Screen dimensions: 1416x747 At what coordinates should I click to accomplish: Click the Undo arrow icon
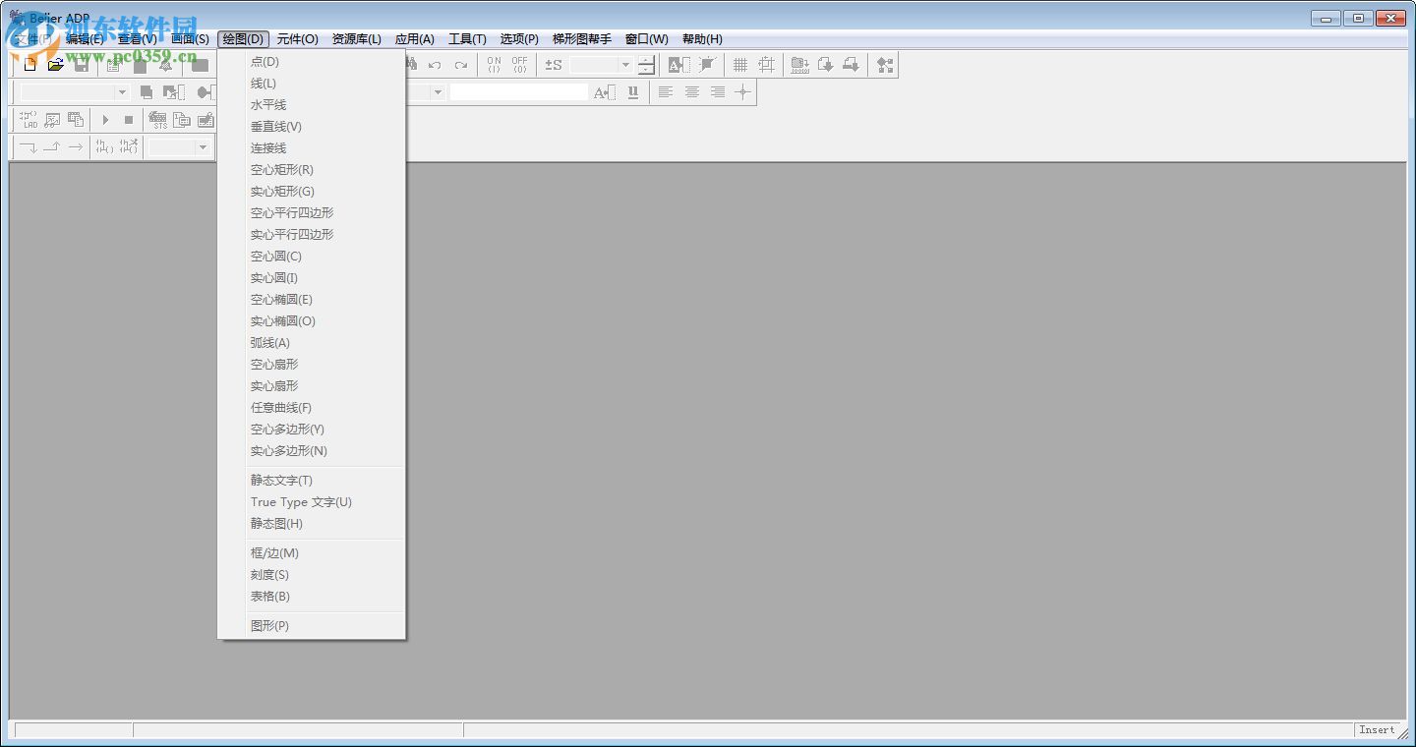pos(435,65)
